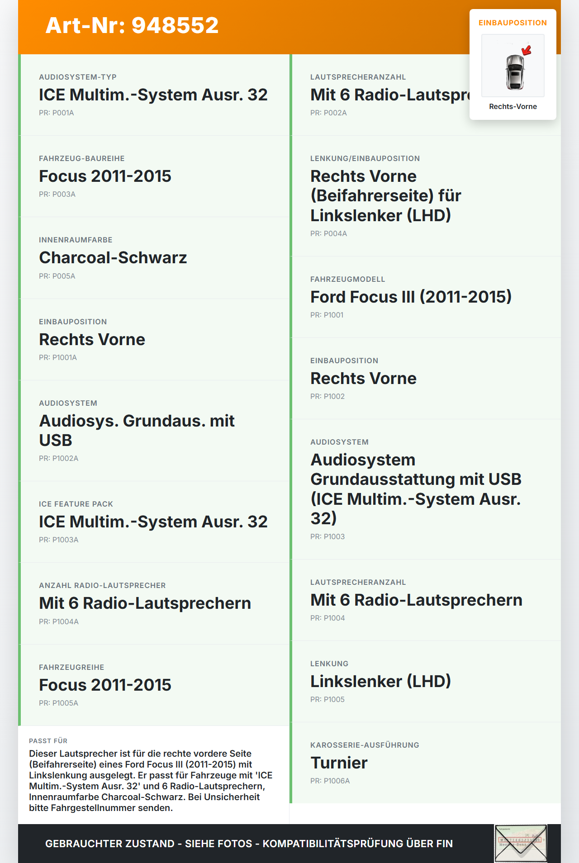Viewport: 579px width, 863px height.
Task: Click the envelope VIN icon in footer
Action: (521, 844)
